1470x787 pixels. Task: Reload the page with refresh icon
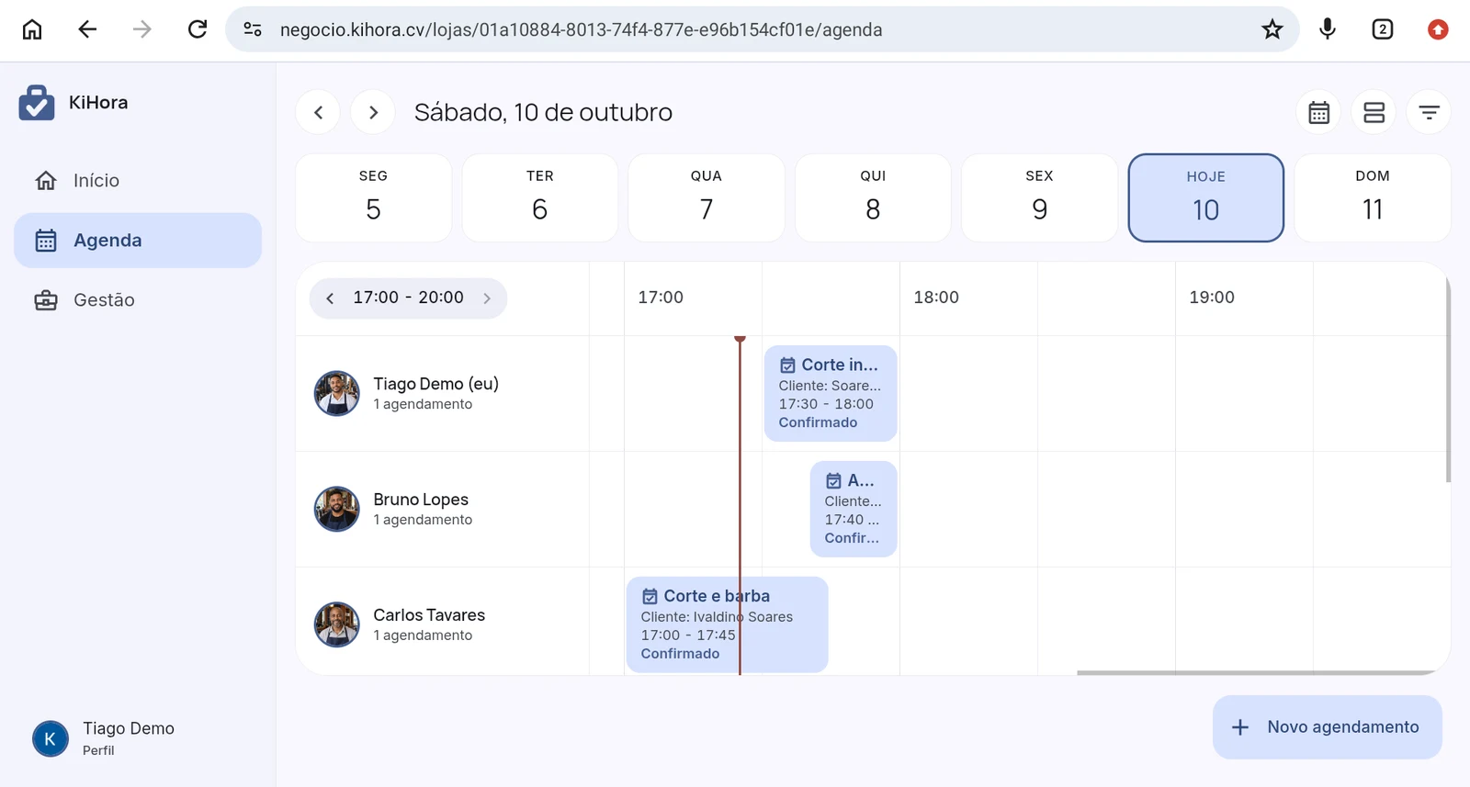[x=198, y=29]
